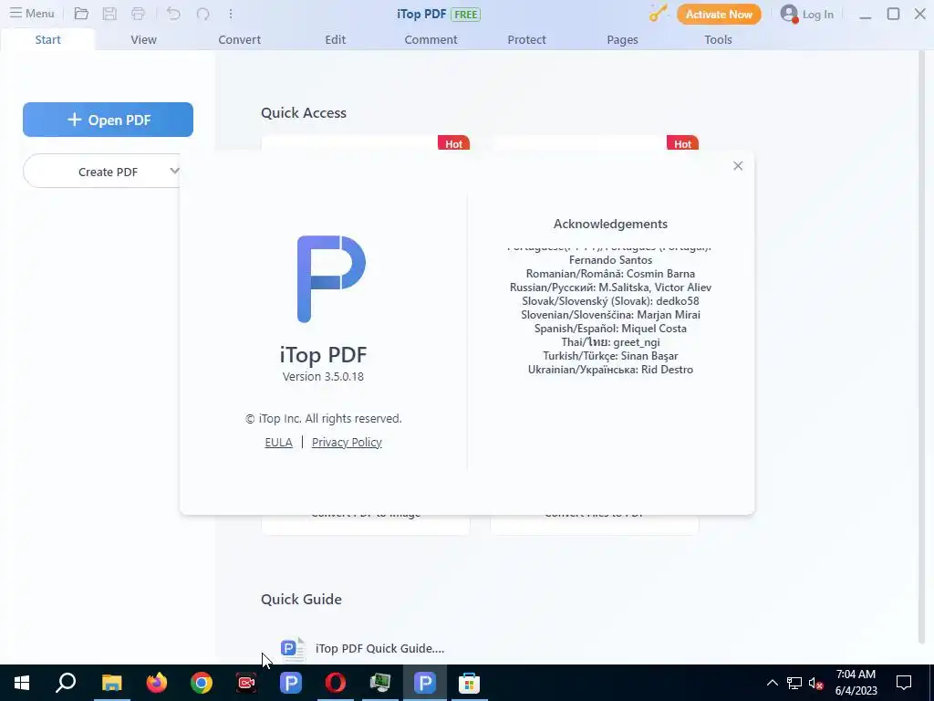Select the Romanian translator Cosmin Barna line
The height and width of the screenshot is (701, 934).
[x=610, y=274]
